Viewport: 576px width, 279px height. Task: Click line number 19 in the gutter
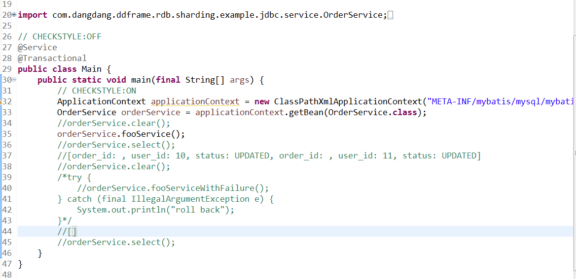pos(7,4)
